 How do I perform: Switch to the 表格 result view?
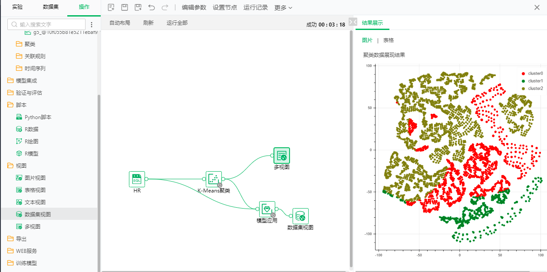[x=389, y=40]
